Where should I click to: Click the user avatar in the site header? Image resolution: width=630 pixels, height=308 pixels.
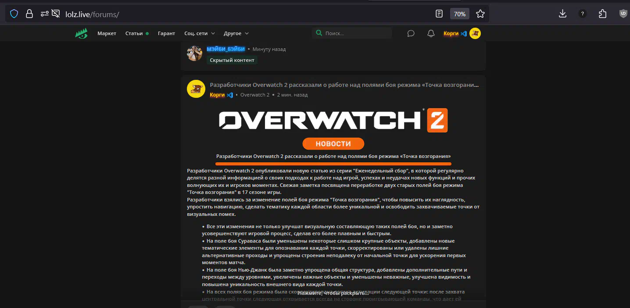coord(475,33)
